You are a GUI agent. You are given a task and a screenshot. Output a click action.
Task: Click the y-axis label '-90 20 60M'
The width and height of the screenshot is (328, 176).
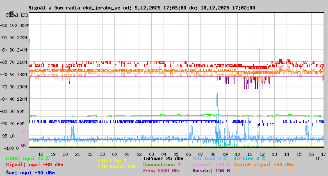pos(12,124)
